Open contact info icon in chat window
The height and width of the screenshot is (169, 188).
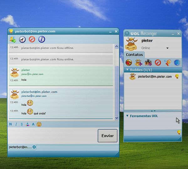[x=42, y=39]
